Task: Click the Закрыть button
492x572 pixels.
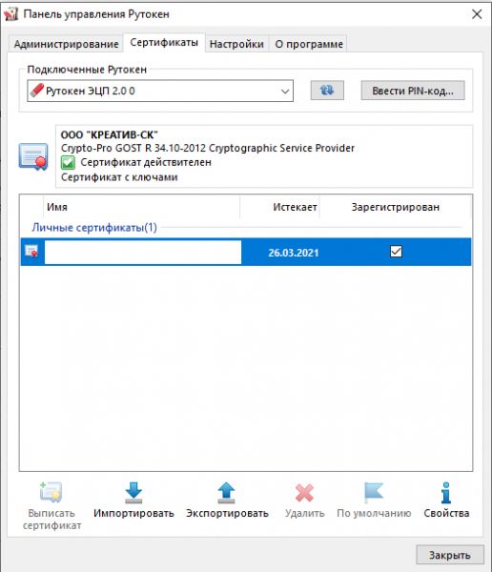Action: tap(450, 555)
